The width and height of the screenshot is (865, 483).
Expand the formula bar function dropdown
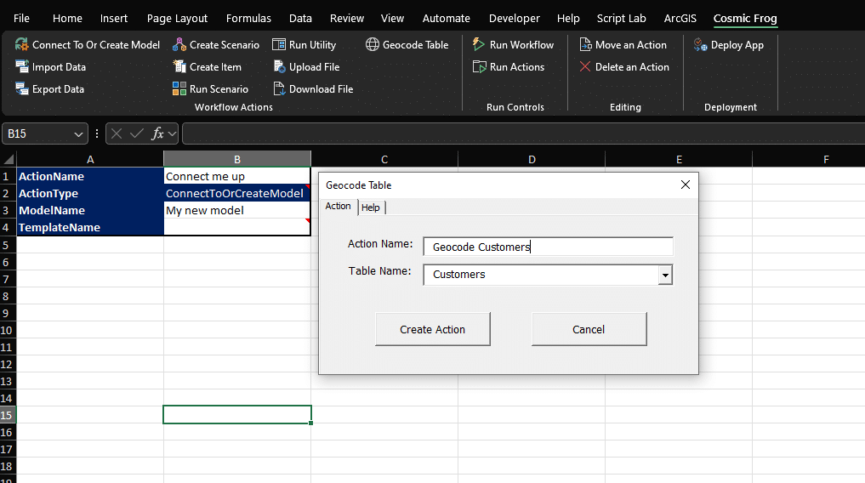tap(172, 134)
